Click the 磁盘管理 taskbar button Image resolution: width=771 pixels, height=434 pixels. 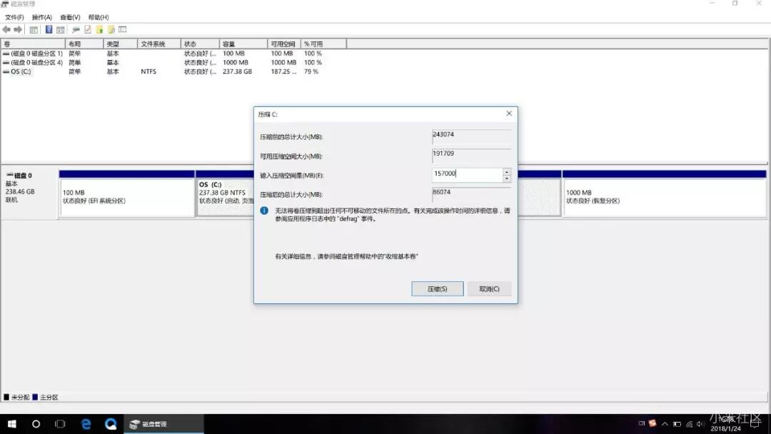[x=163, y=424]
